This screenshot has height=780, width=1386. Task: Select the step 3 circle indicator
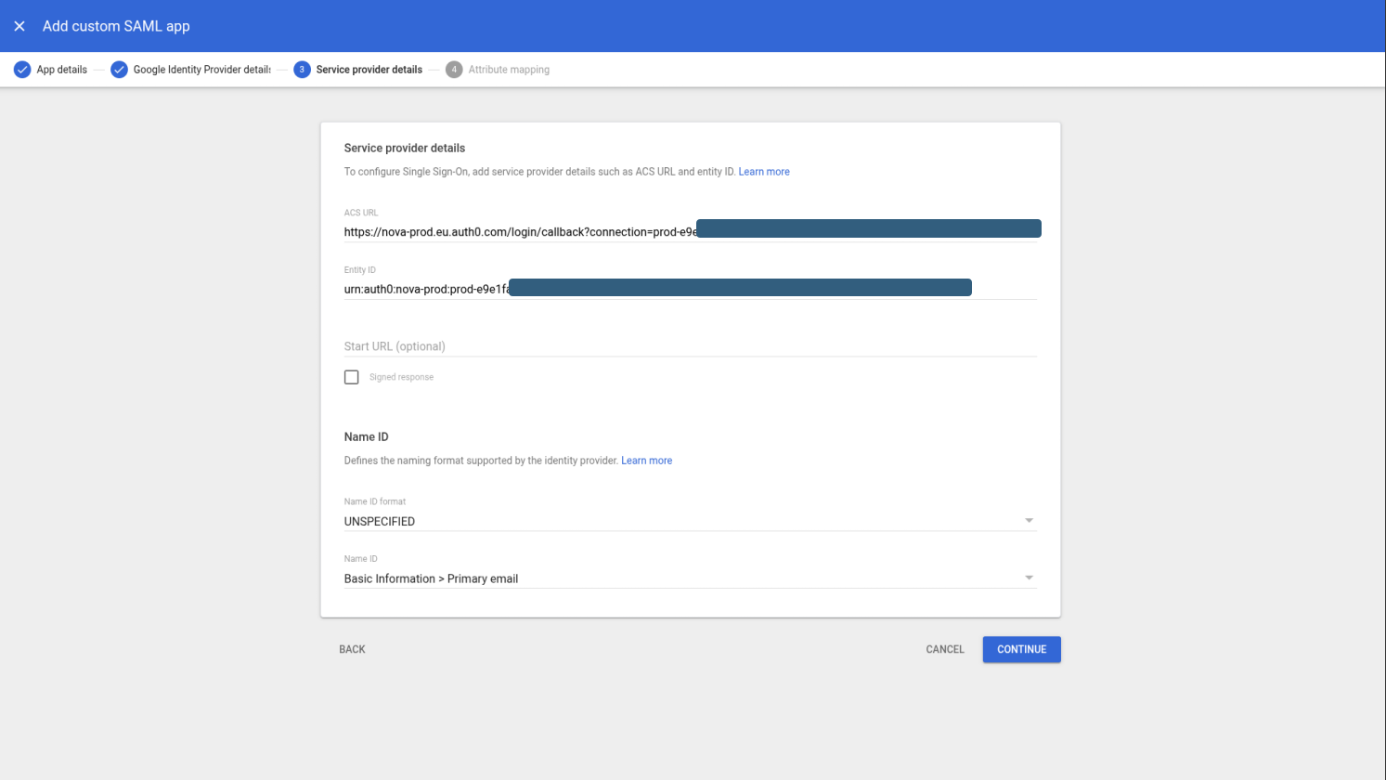tap(302, 69)
